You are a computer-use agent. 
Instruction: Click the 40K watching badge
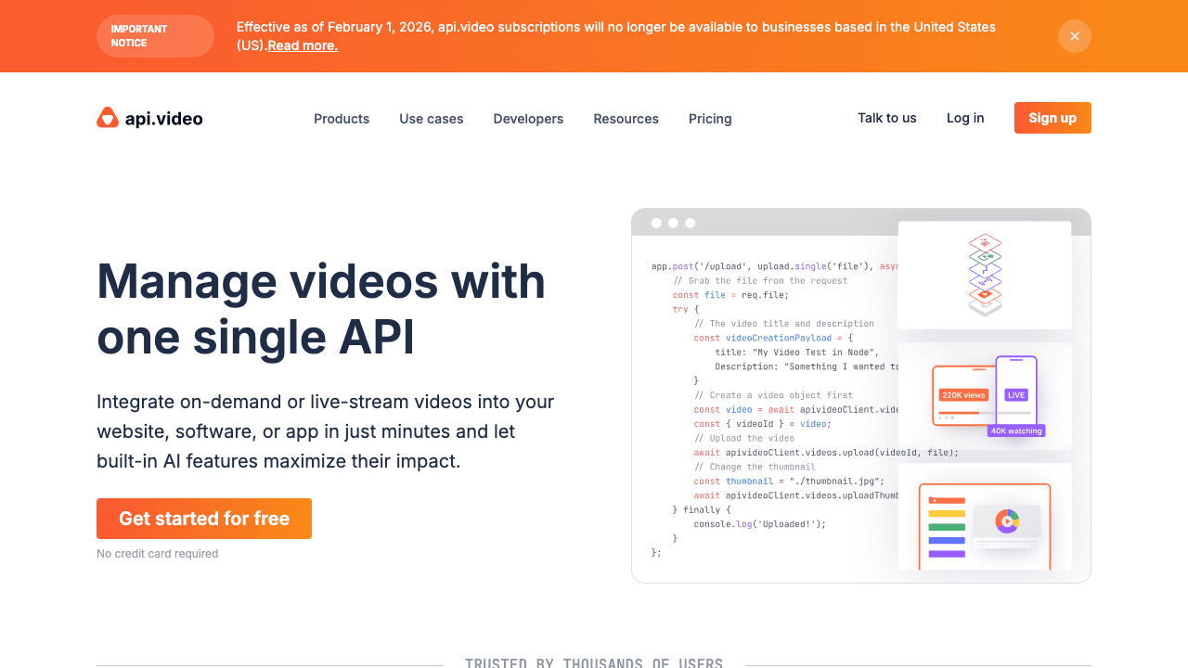1016,430
